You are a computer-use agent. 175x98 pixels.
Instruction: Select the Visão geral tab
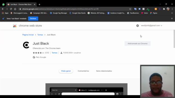[66, 71]
